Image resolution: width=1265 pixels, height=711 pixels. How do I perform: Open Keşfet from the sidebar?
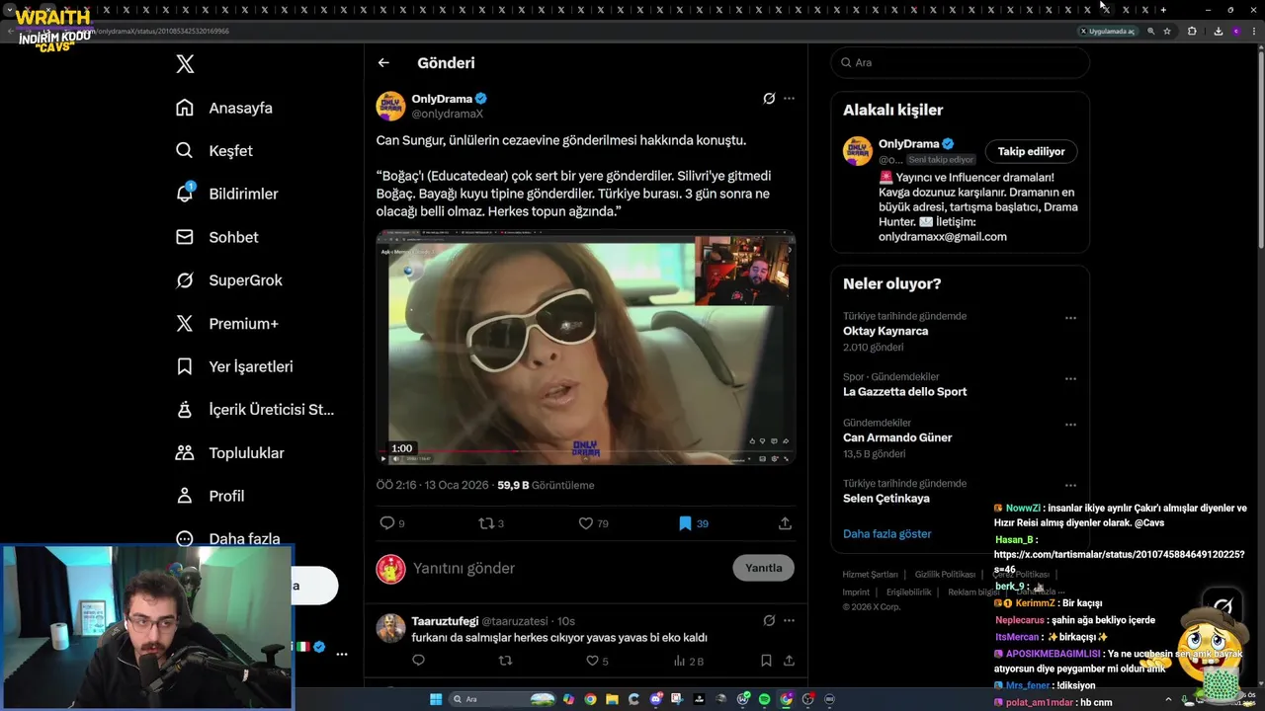pyautogui.click(x=214, y=151)
